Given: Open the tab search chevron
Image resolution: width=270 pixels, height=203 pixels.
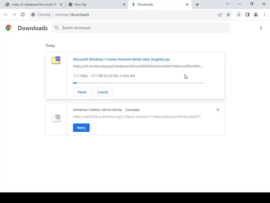Looking at the screenshot, I should pos(228,4).
